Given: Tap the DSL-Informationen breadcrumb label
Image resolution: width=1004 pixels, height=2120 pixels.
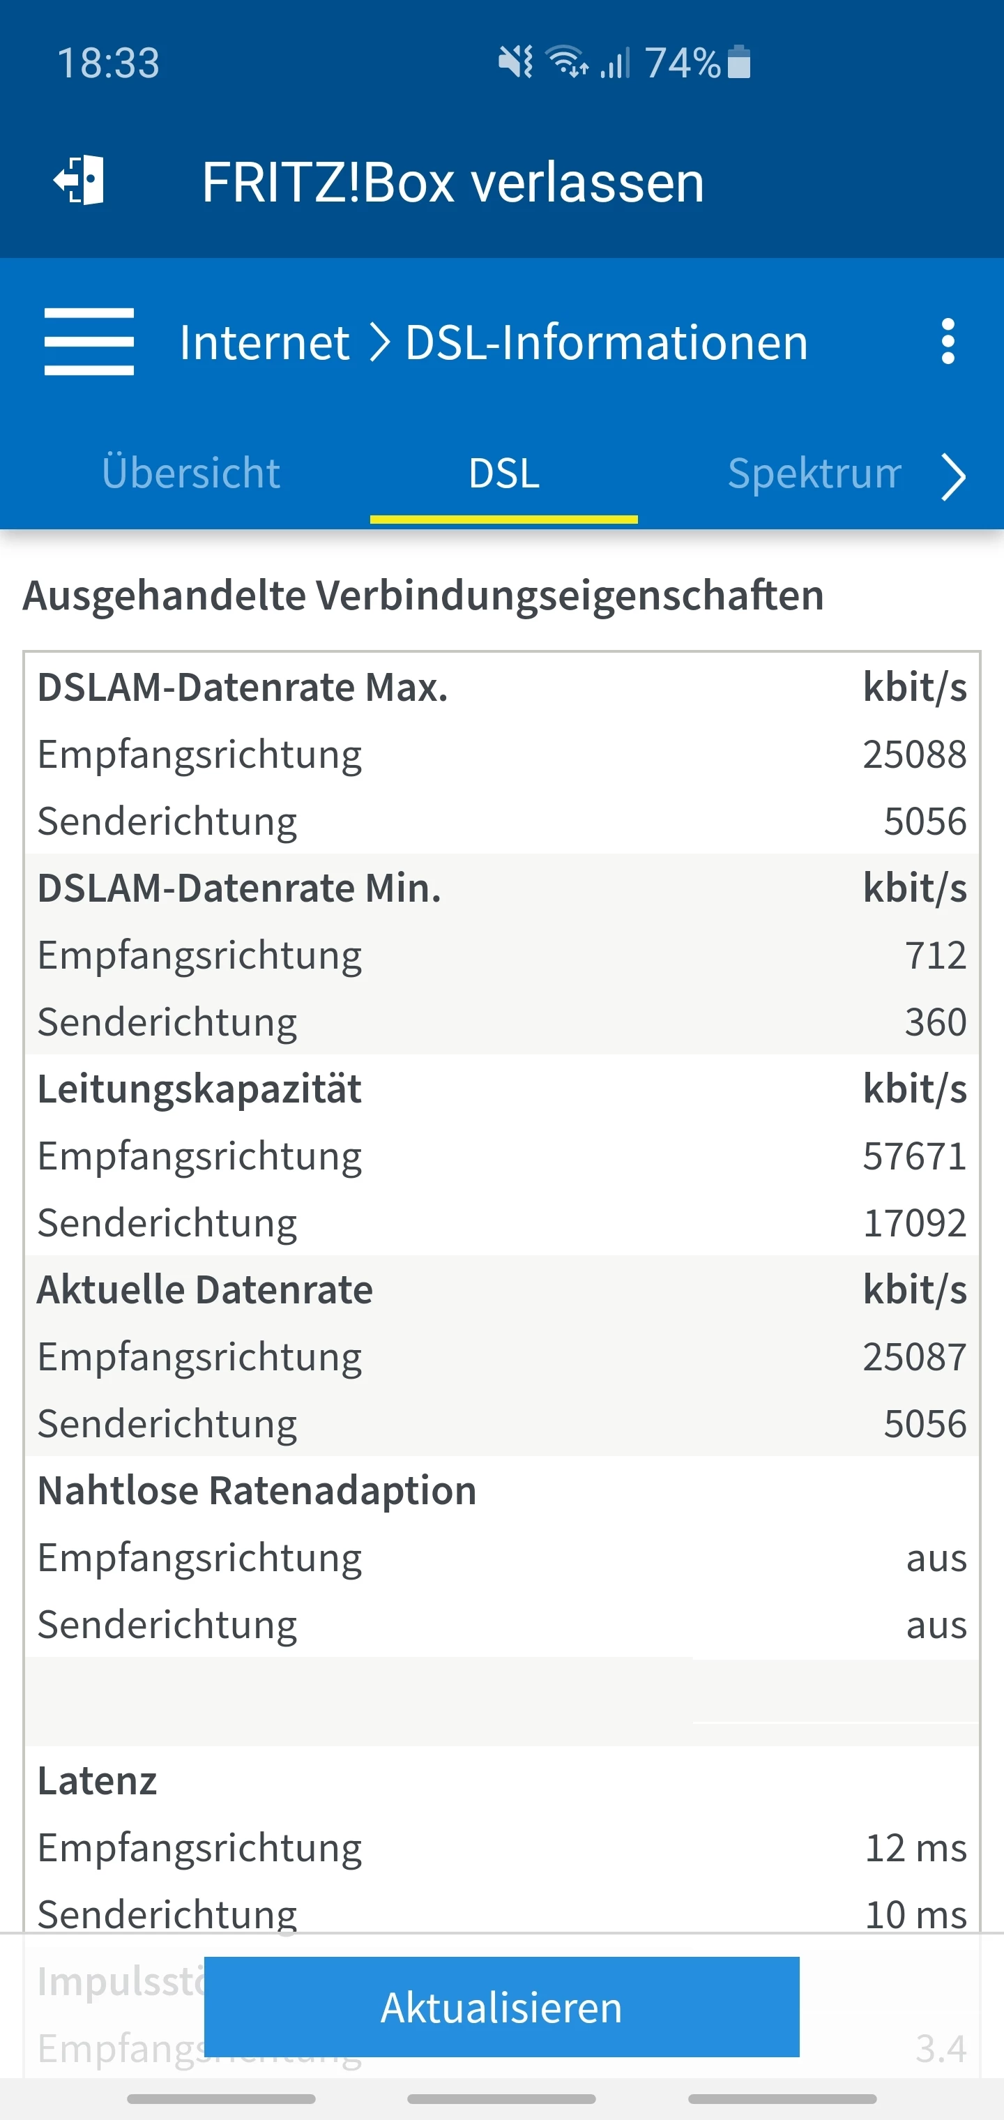Looking at the screenshot, I should pos(607,342).
